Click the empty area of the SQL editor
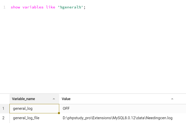Viewport: 186px width, 135px height. click(x=97, y=51)
